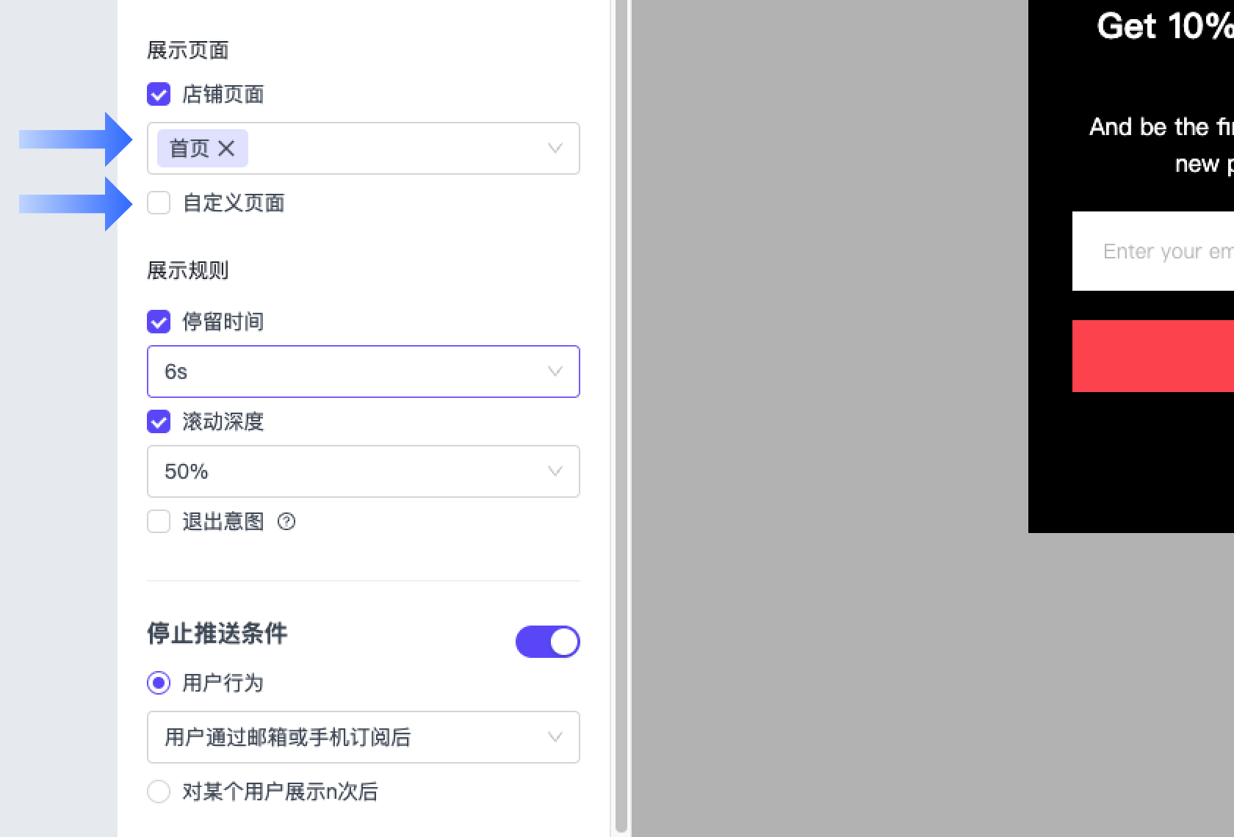This screenshot has height=837, width=1234.
Task: Check the 退出意图 checkbox
Action: pyautogui.click(x=159, y=521)
